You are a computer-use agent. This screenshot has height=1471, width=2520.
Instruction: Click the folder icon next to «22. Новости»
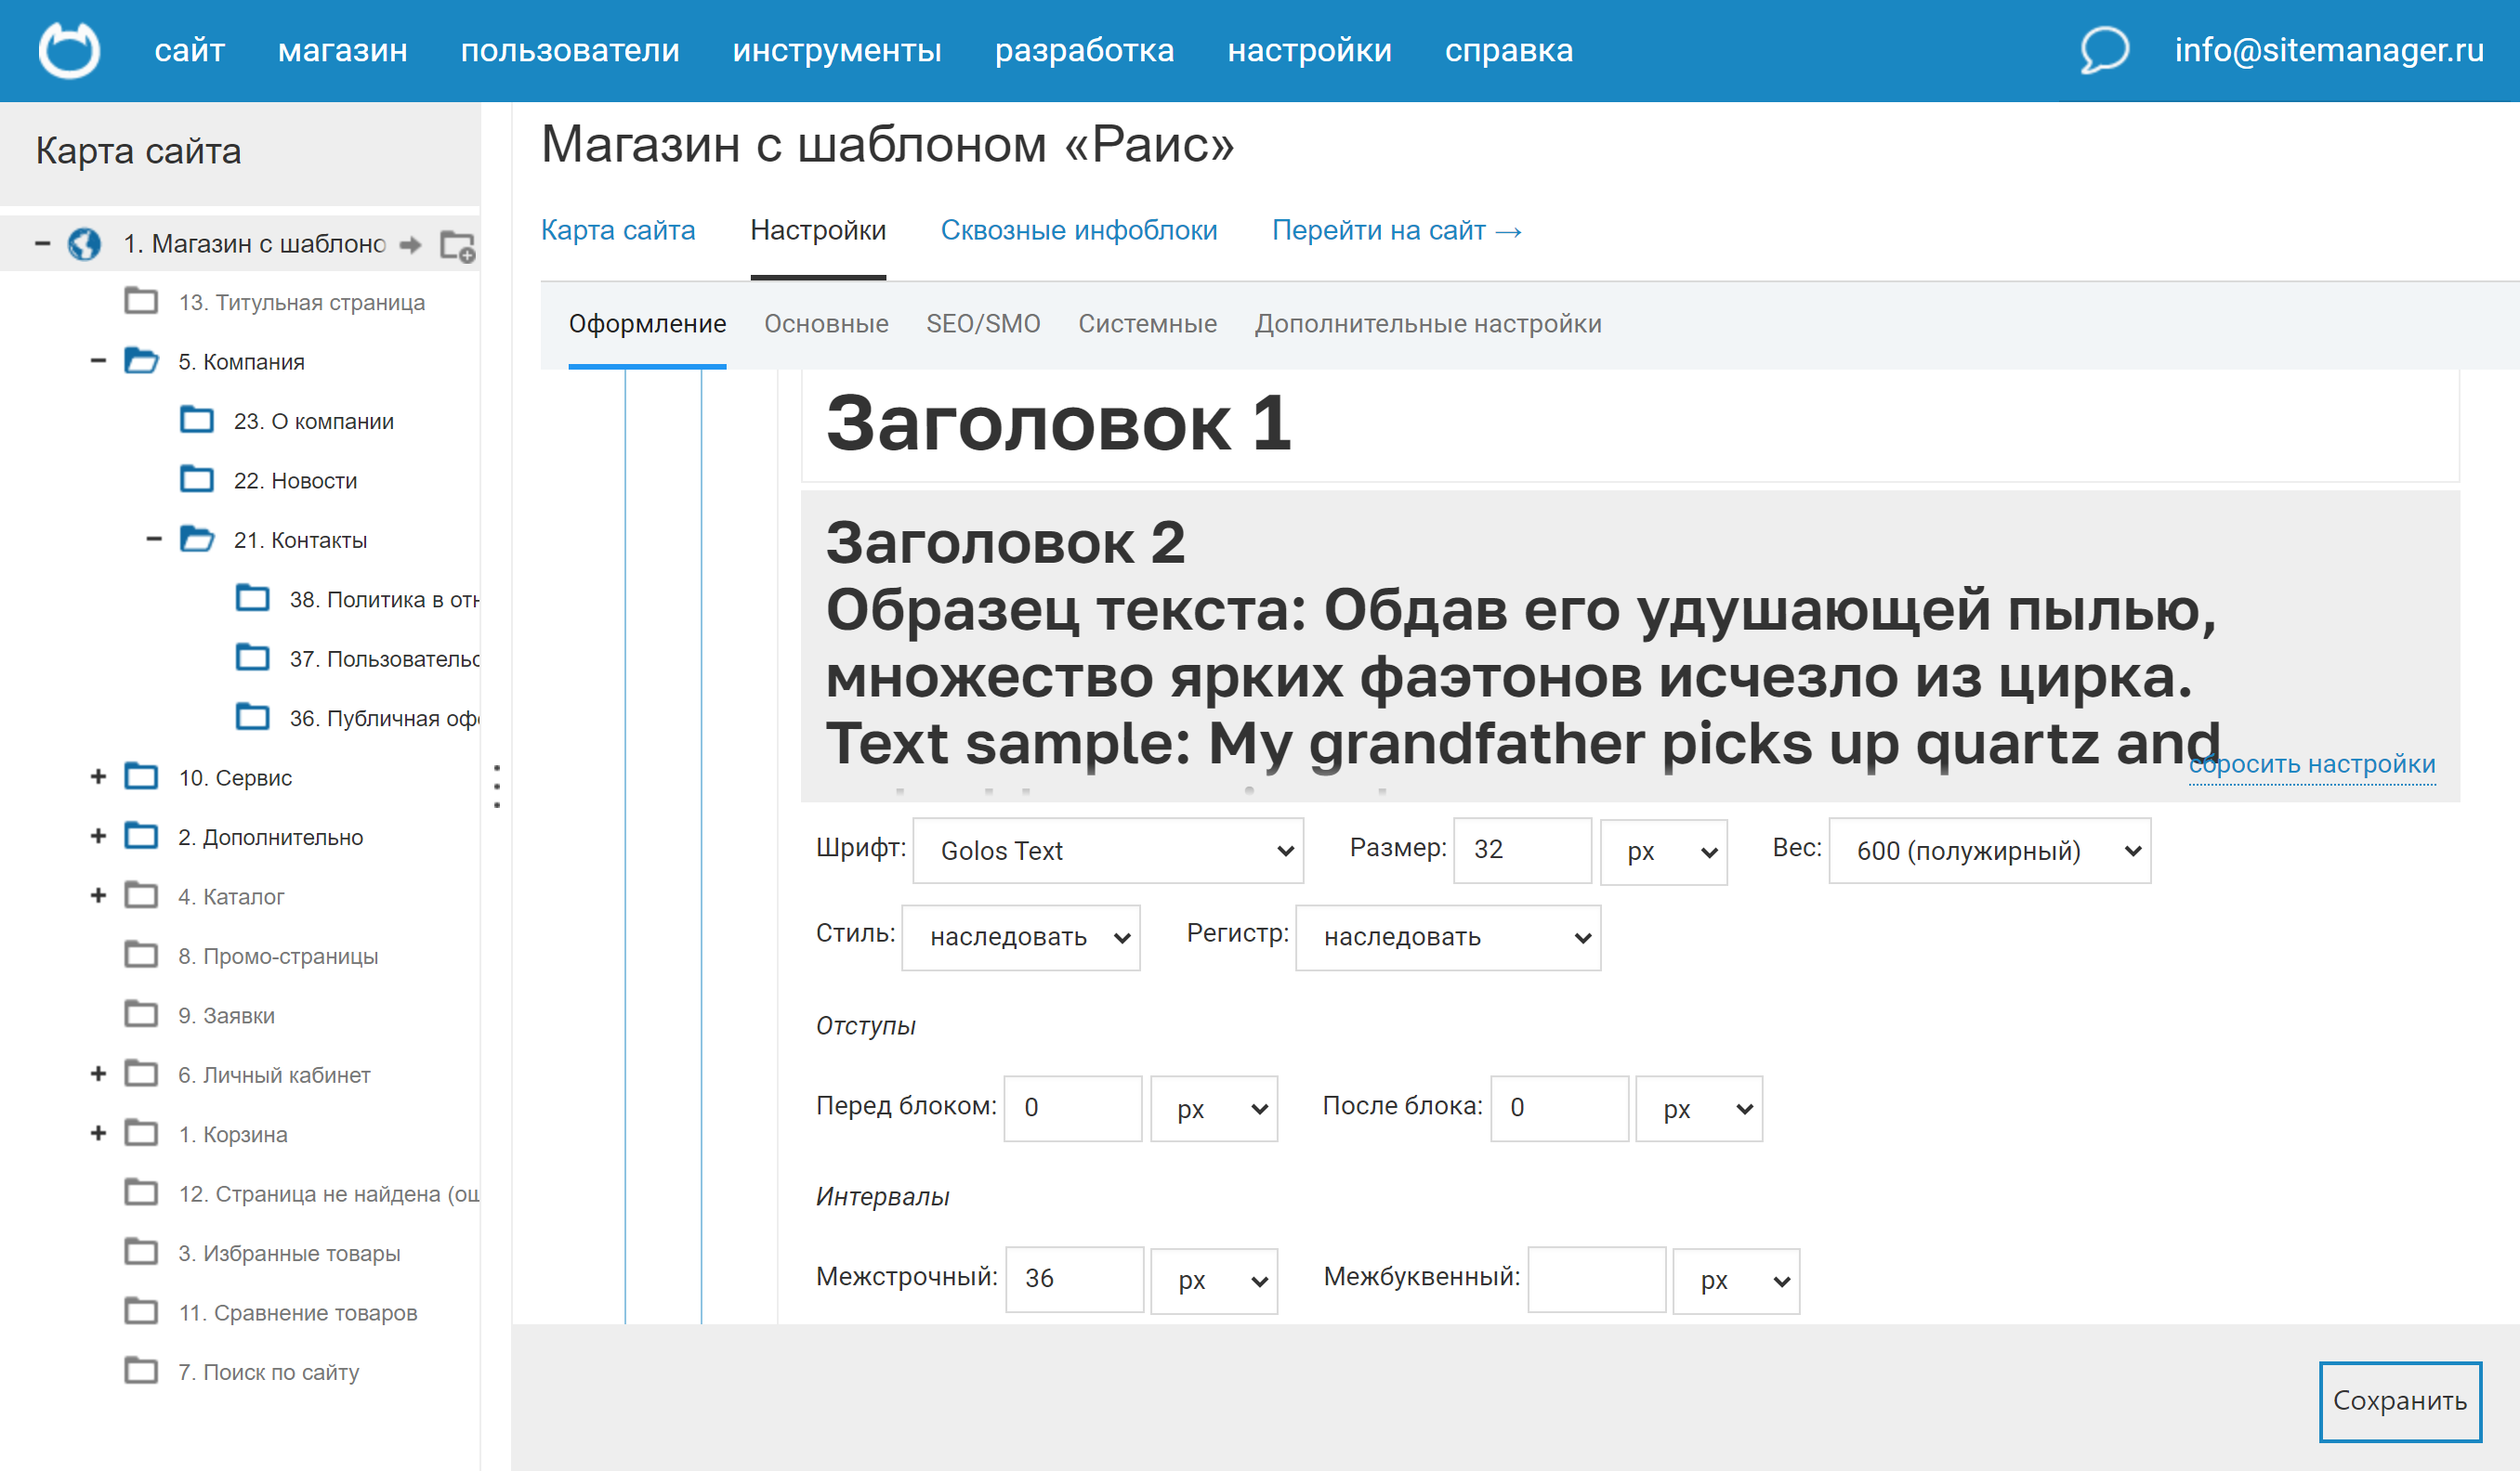198,478
